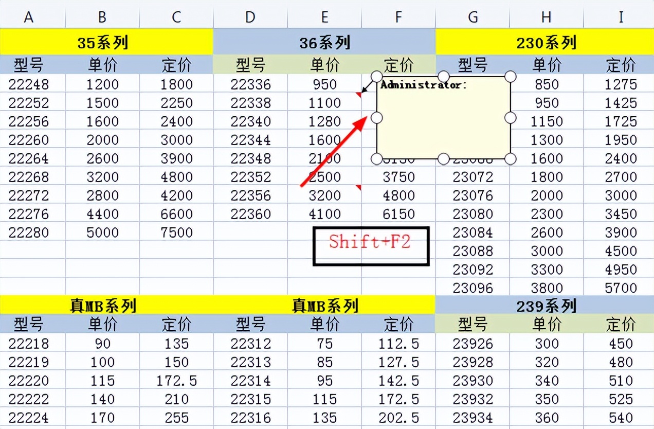Select the cell containing 2250

point(176,102)
